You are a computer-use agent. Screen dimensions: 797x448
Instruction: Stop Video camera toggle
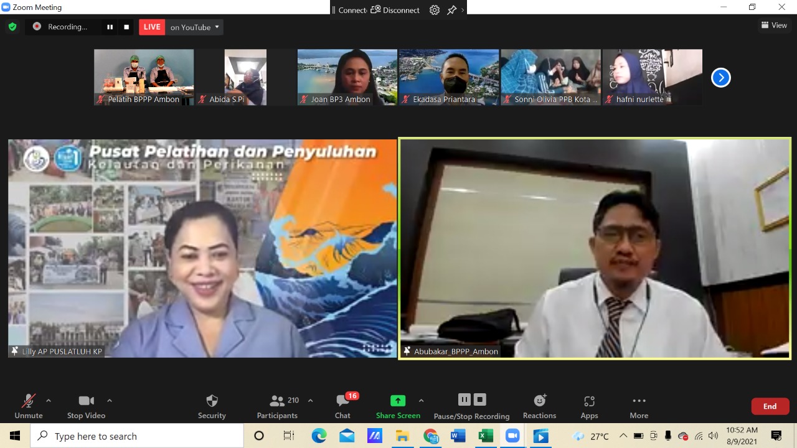(86, 406)
